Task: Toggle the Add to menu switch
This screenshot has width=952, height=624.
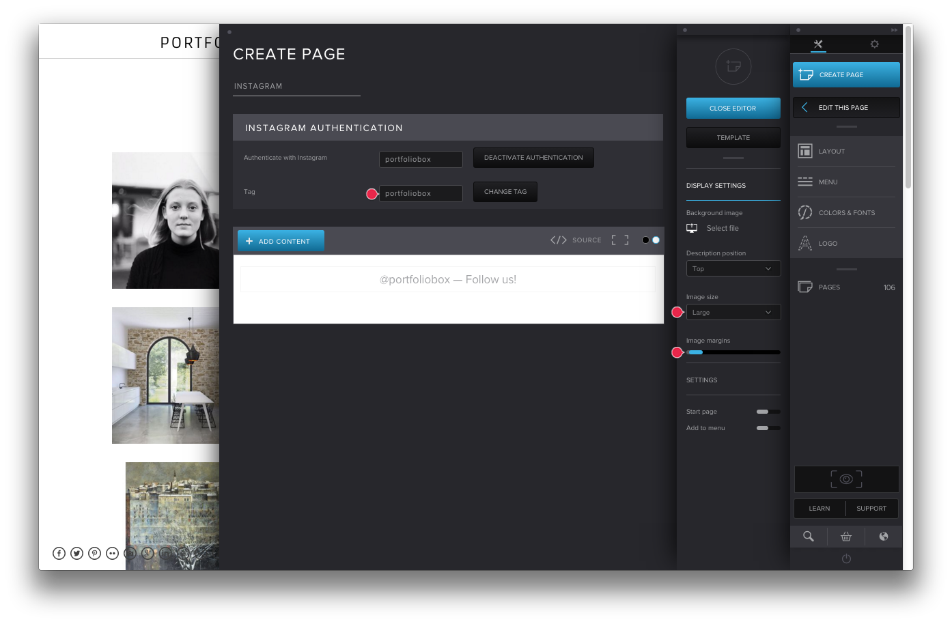Action: tap(768, 428)
